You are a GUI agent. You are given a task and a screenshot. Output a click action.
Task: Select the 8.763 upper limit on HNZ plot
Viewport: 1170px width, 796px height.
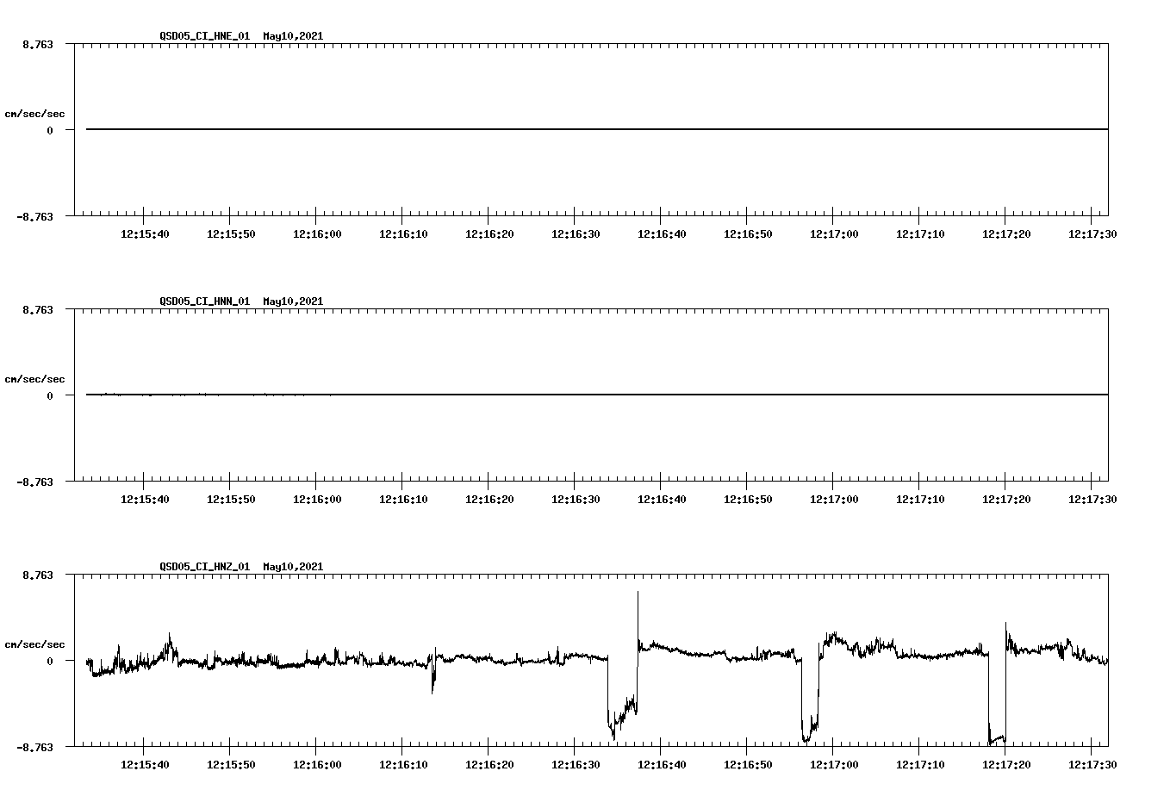37,575
